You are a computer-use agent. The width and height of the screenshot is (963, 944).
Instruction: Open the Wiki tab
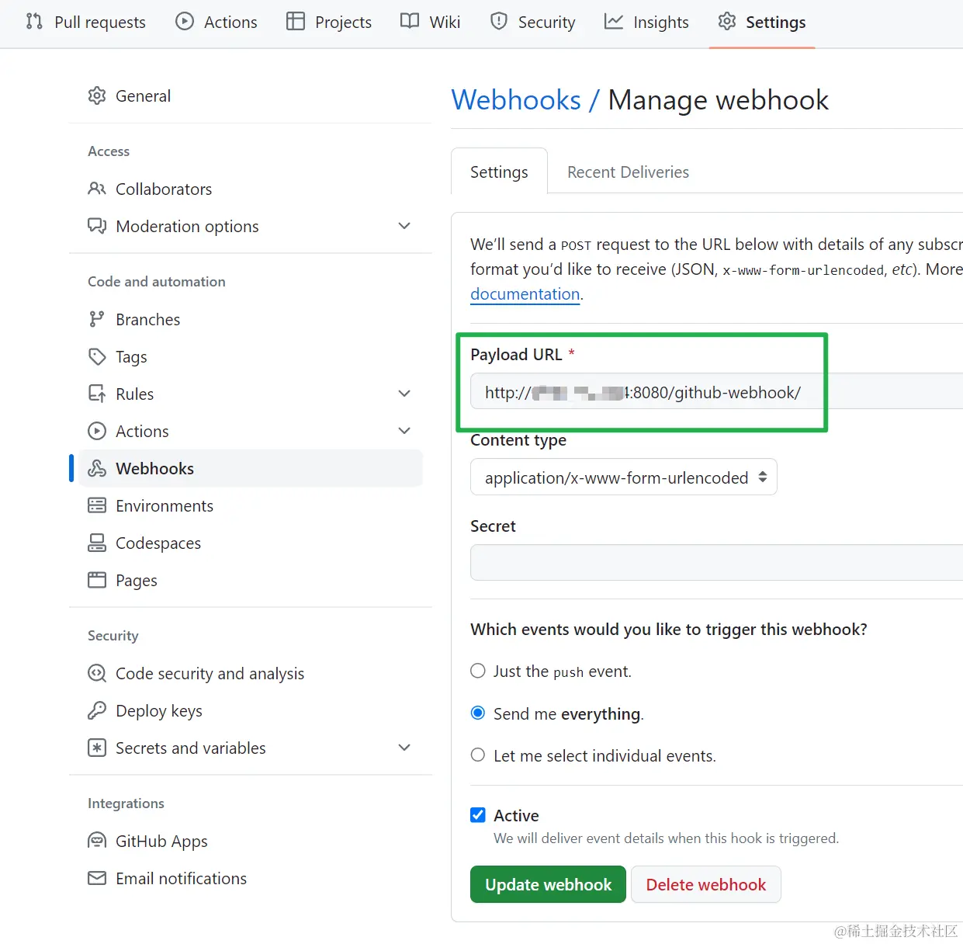click(x=431, y=23)
